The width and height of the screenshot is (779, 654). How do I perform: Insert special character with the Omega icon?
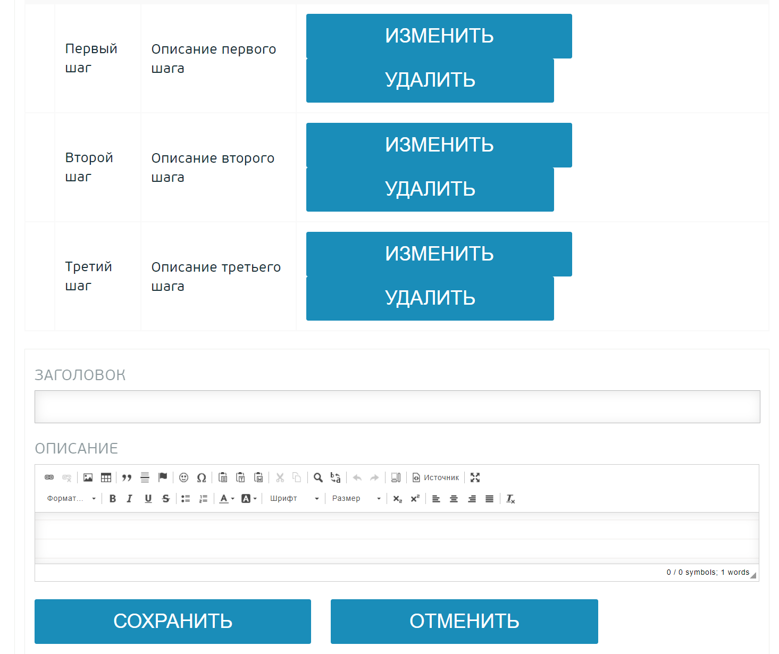(202, 477)
